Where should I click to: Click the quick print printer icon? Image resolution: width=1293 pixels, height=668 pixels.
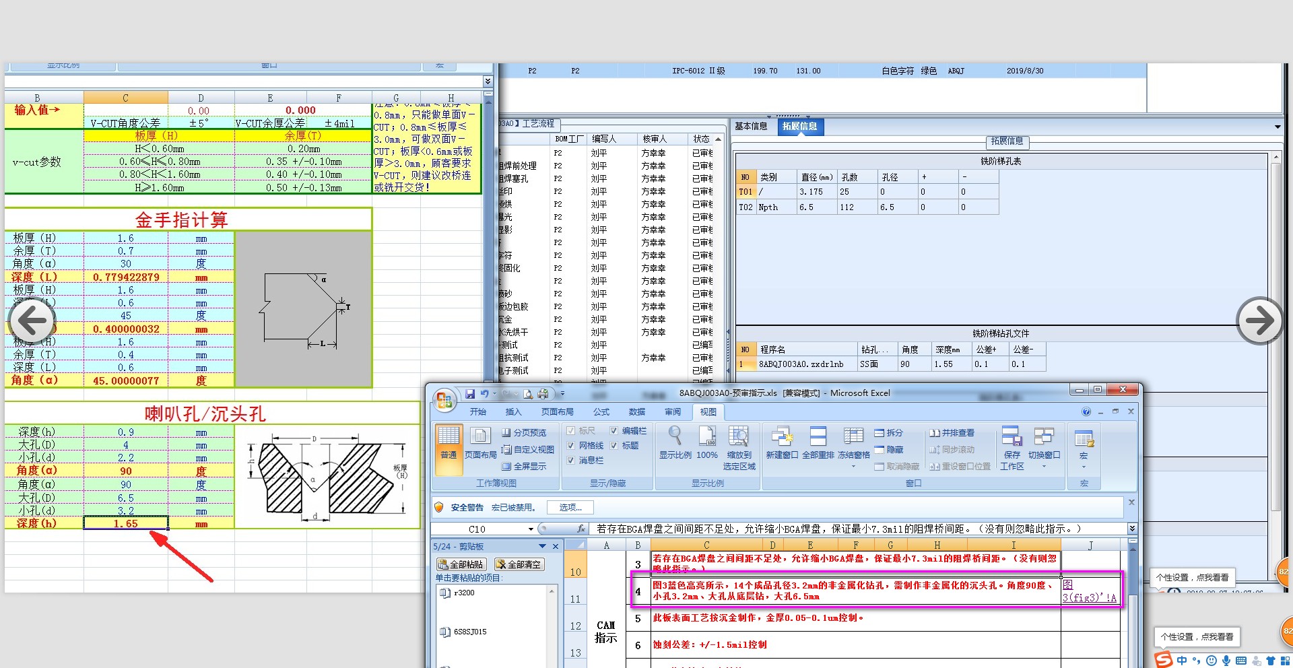click(543, 394)
